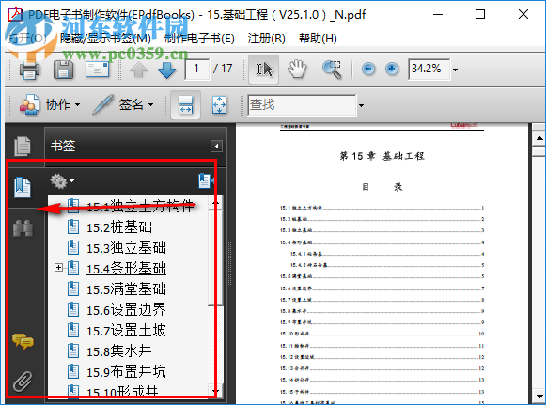Image resolution: width=546 pixels, height=405 pixels.
Task: Select bookmark 15.9布置井坑
Action: pyautogui.click(x=127, y=372)
